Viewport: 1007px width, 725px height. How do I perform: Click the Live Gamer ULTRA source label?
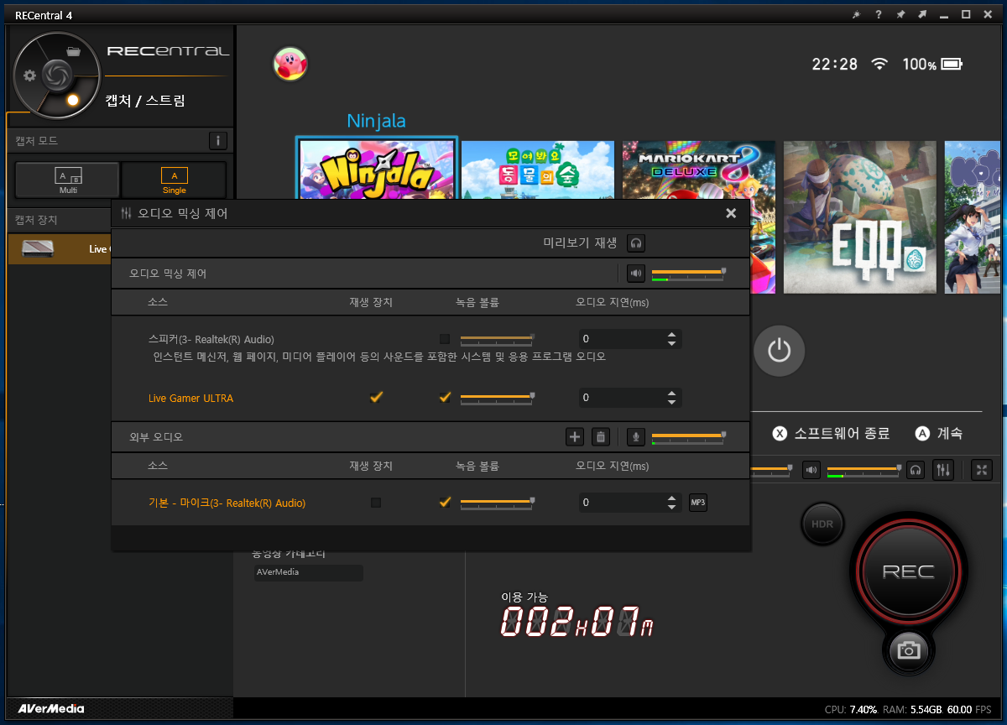[190, 398]
